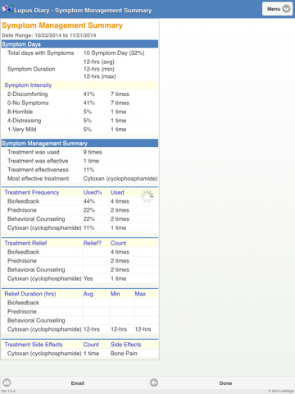Click the Email envelope icon
Screen dimensions: 295x394
[x=7, y=383]
